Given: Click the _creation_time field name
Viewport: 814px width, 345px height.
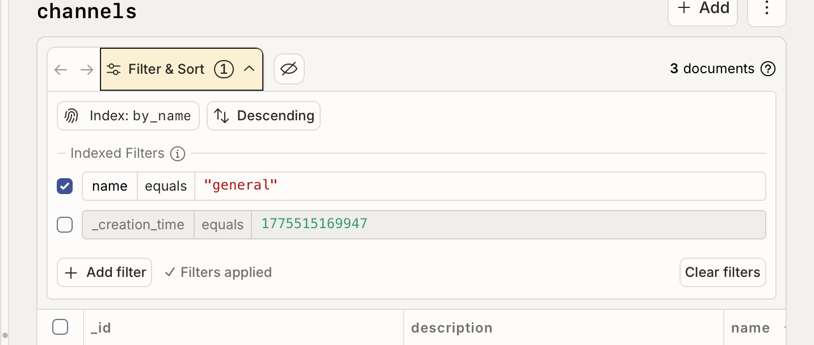Looking at the screenshot, I should 138,225.
